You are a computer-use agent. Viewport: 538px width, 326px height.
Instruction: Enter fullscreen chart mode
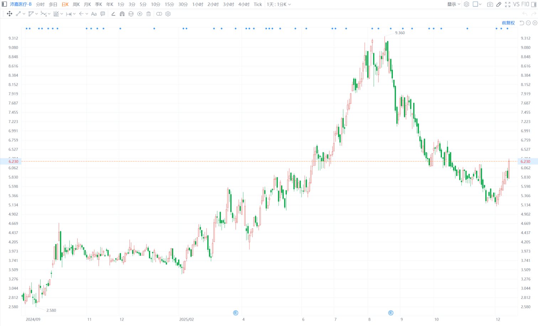508,4
